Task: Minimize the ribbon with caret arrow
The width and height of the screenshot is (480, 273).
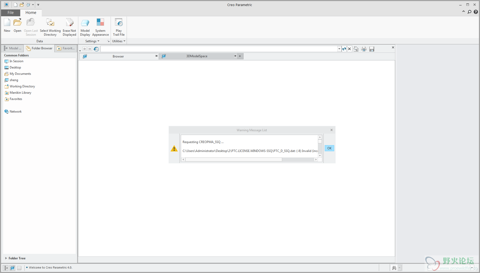Action: point(463,12)
